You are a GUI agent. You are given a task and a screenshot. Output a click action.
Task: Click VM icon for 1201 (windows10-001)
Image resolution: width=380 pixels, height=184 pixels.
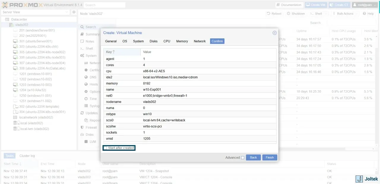[15, 74]
